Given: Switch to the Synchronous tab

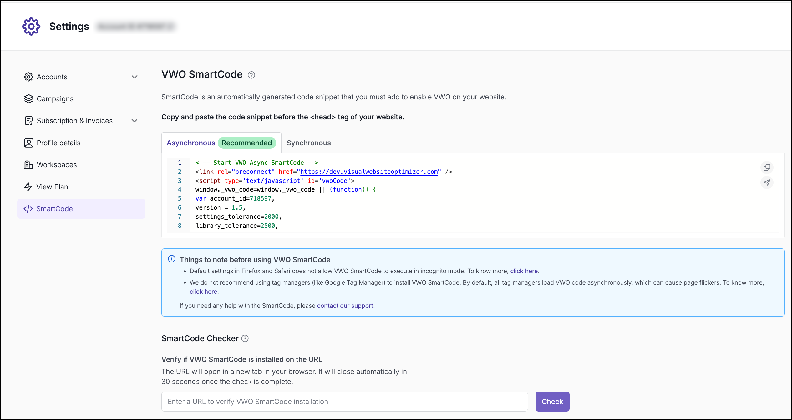Looking at the screenshot, I should click(x=309, y=143).
